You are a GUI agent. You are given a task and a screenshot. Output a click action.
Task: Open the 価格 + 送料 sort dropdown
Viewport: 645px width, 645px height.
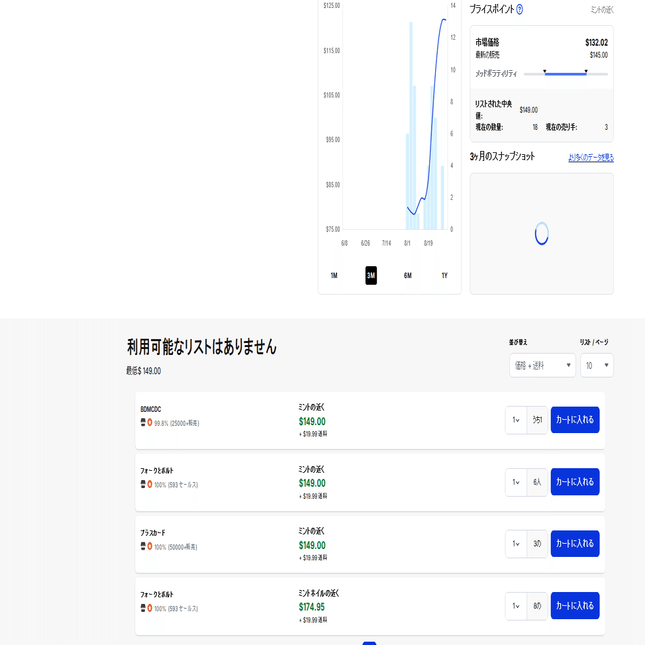[x=542, y=365]
